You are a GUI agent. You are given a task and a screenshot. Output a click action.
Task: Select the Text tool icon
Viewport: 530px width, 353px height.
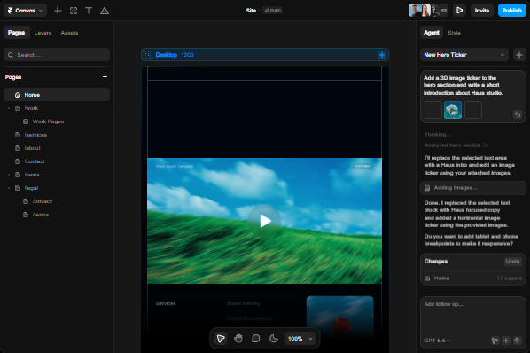pyautogui.click(x=89, y=11)
